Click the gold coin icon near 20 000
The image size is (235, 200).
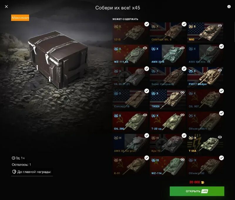(x=203, y=182)
